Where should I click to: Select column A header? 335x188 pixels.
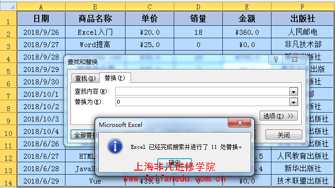(x=41, y=7)
